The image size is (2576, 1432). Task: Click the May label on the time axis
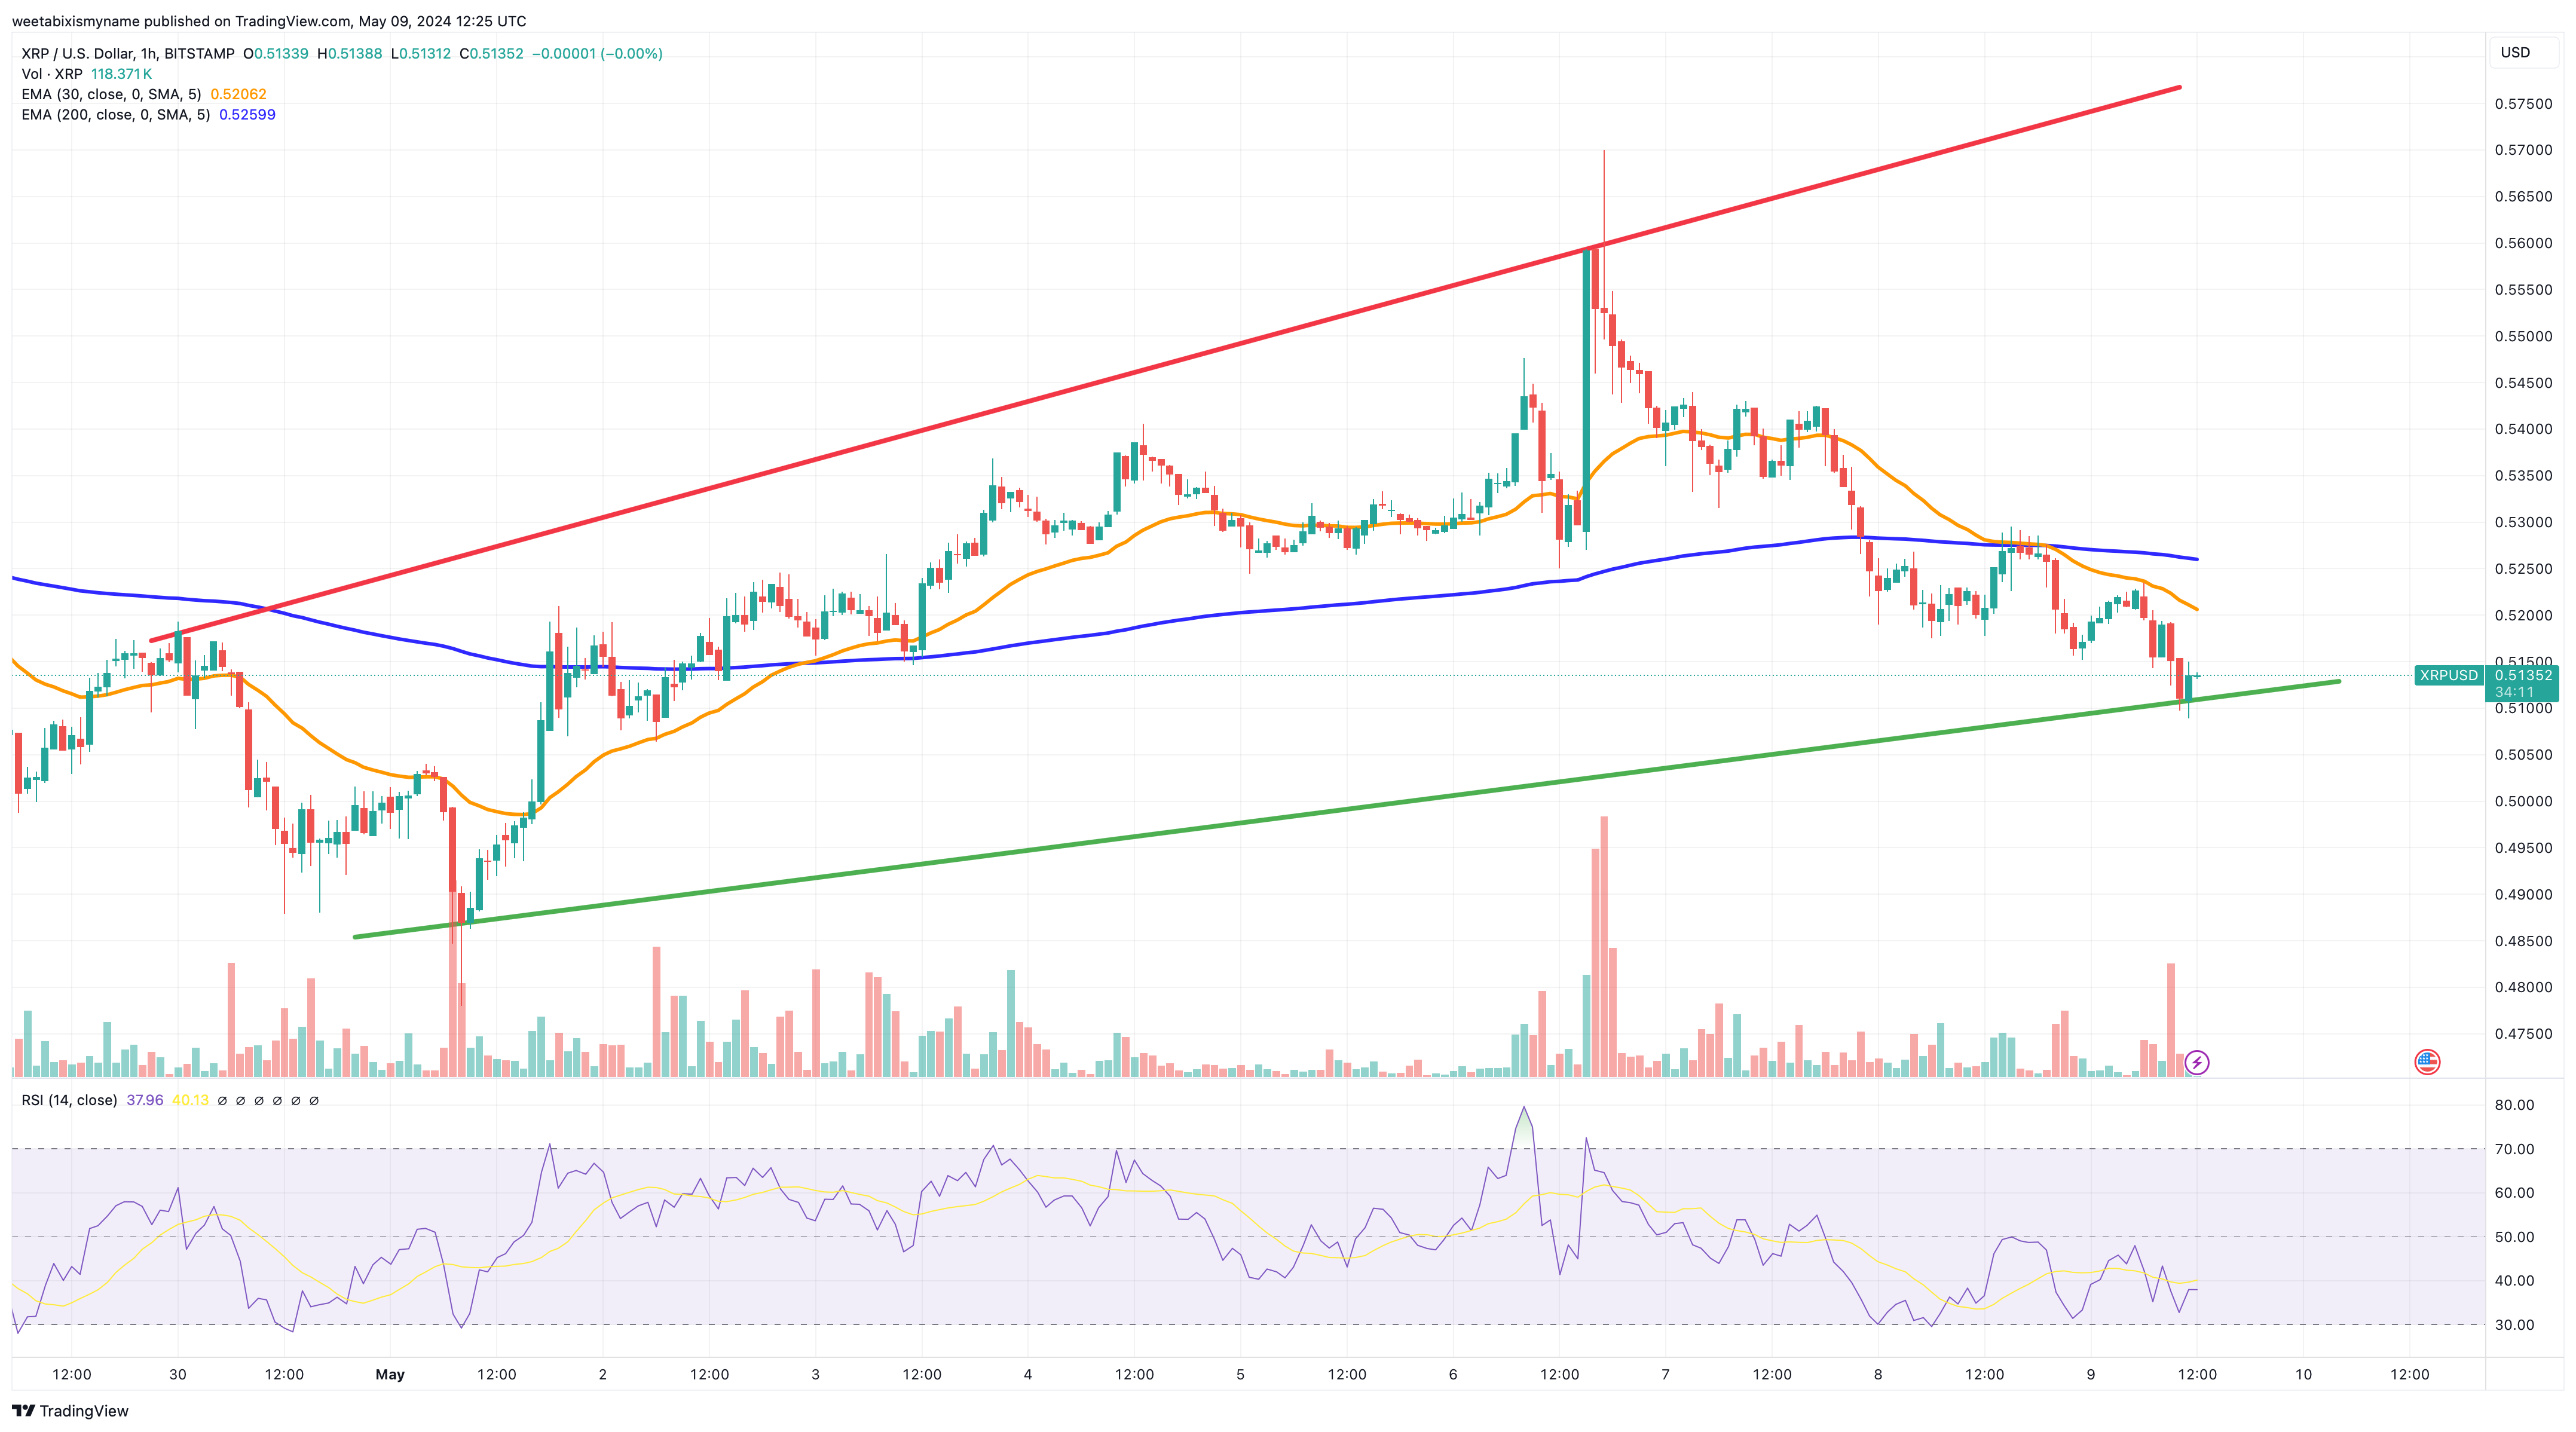[391, 1374]
